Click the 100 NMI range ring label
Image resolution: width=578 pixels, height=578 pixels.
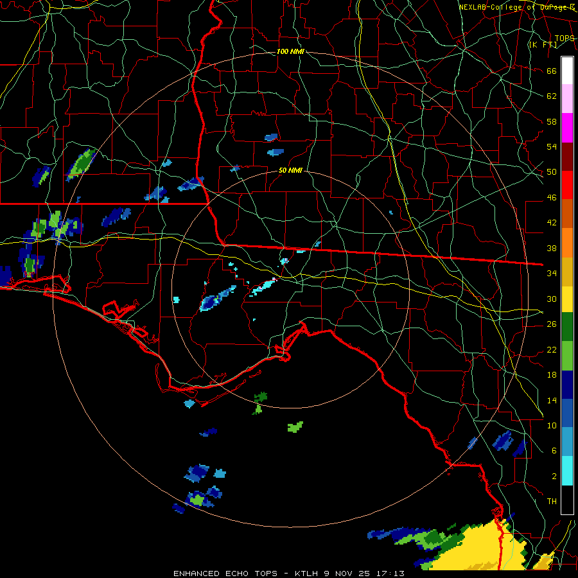[x=290, y=51]
